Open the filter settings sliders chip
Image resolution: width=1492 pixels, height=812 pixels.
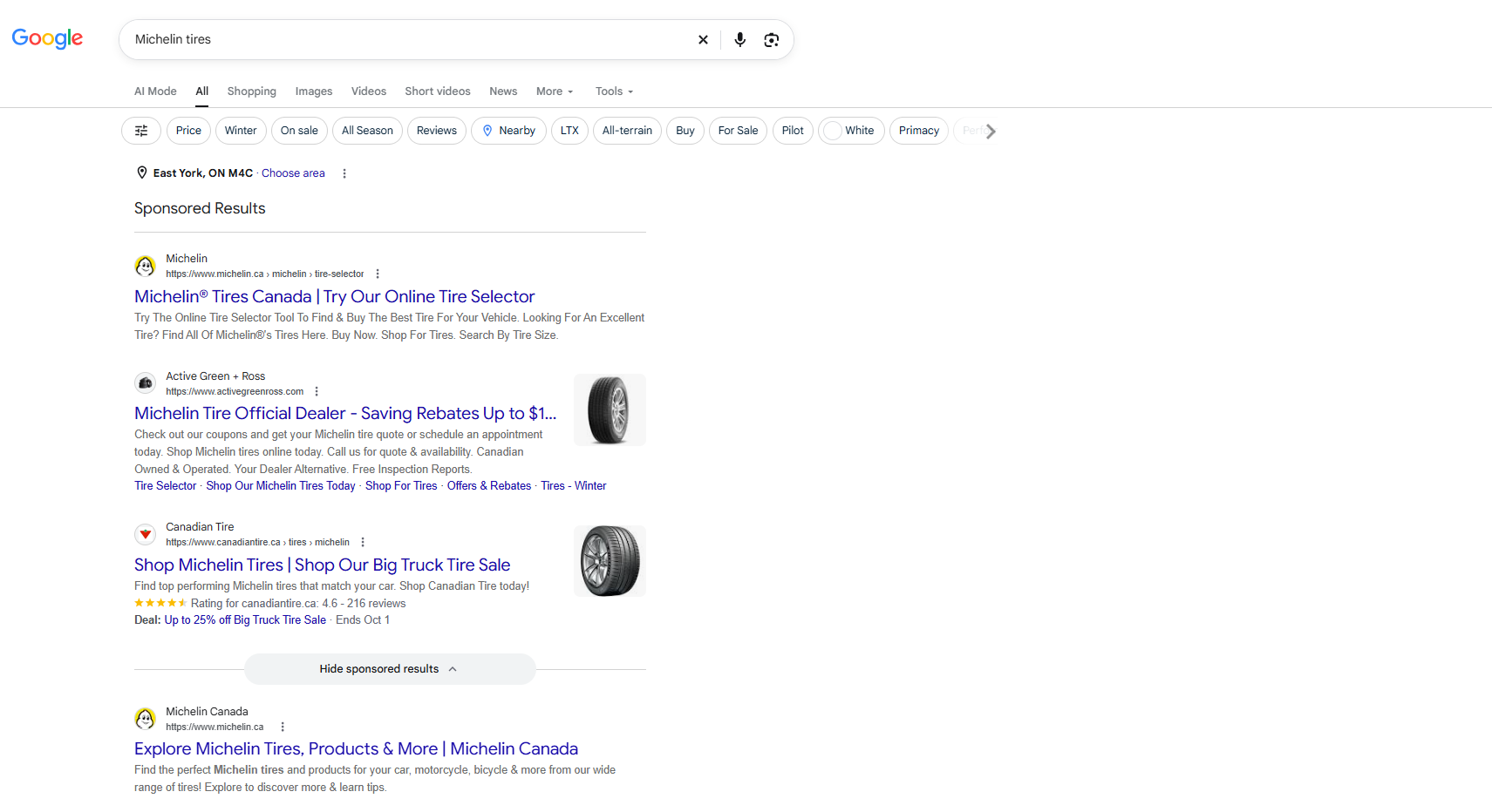pos(141,131)
